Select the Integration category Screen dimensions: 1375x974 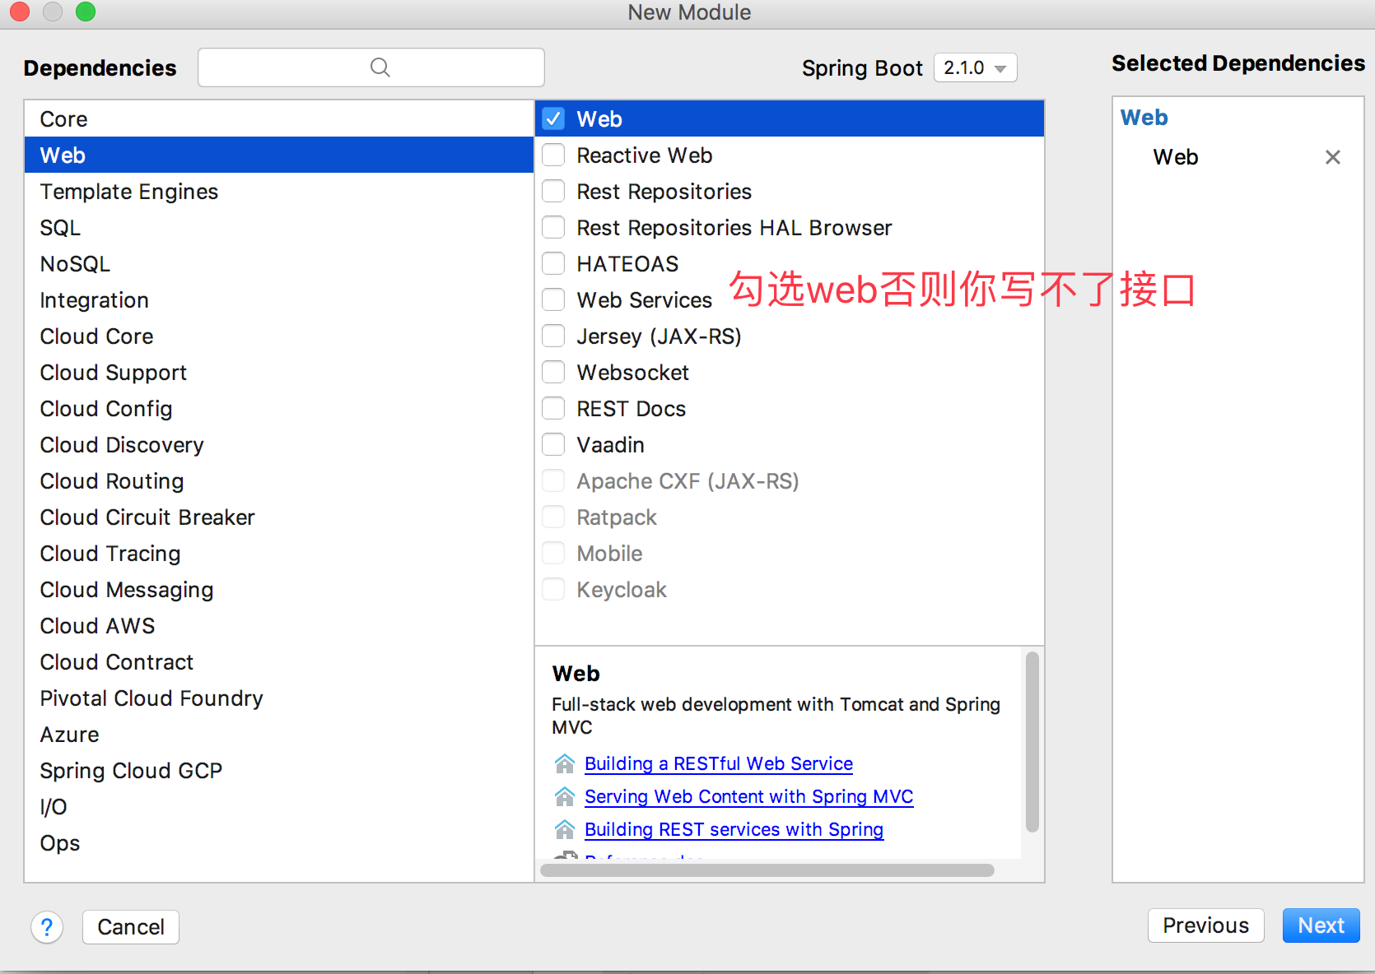(x=279, y=300)
